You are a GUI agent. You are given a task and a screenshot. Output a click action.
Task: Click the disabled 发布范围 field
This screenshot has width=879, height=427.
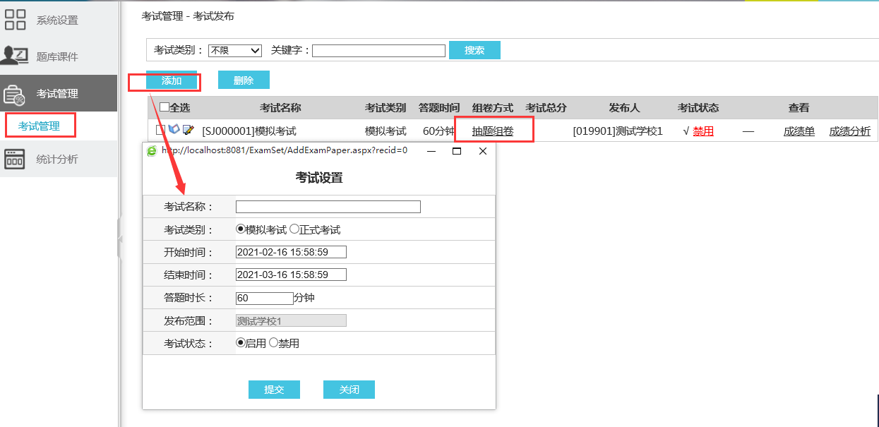click(x=291, y=320)
